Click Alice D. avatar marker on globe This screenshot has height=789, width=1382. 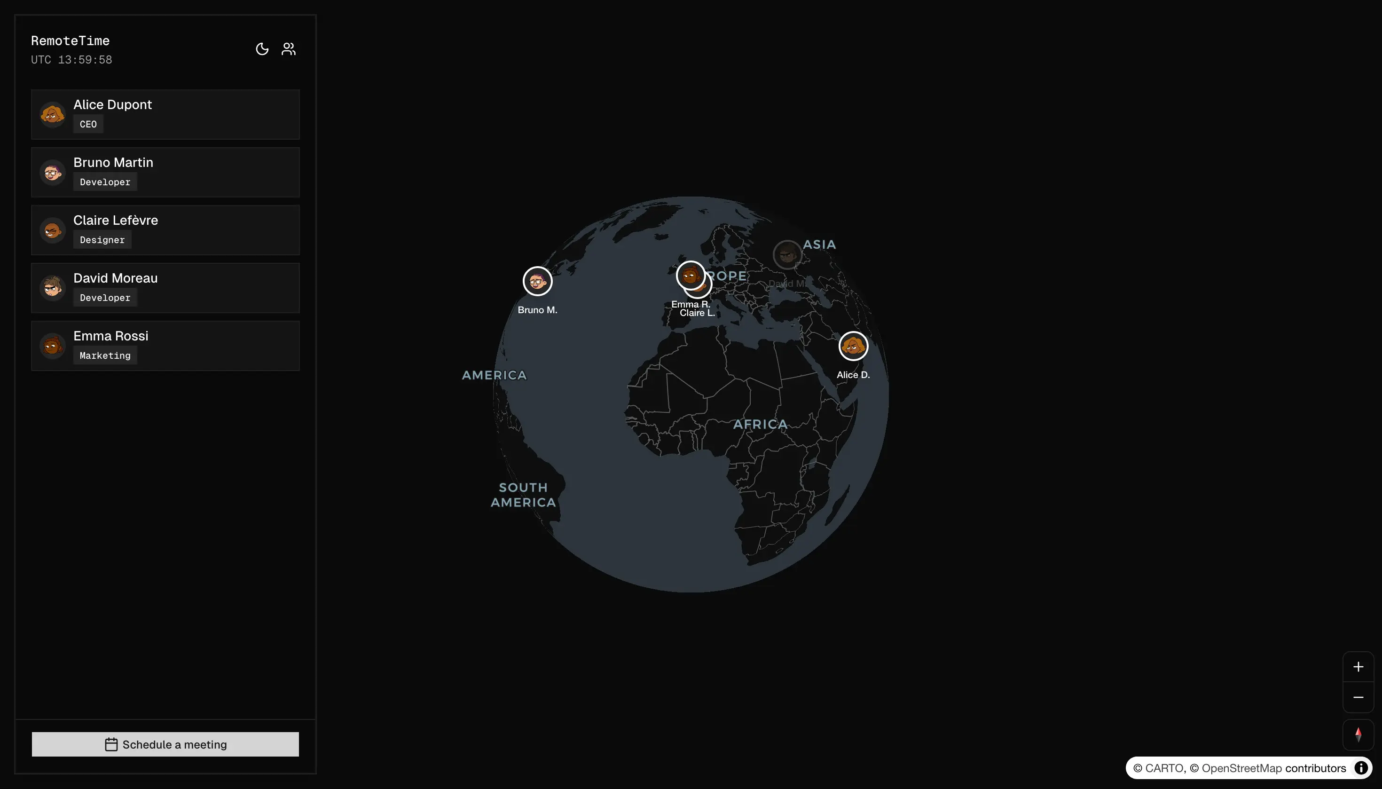click(853, 346)
